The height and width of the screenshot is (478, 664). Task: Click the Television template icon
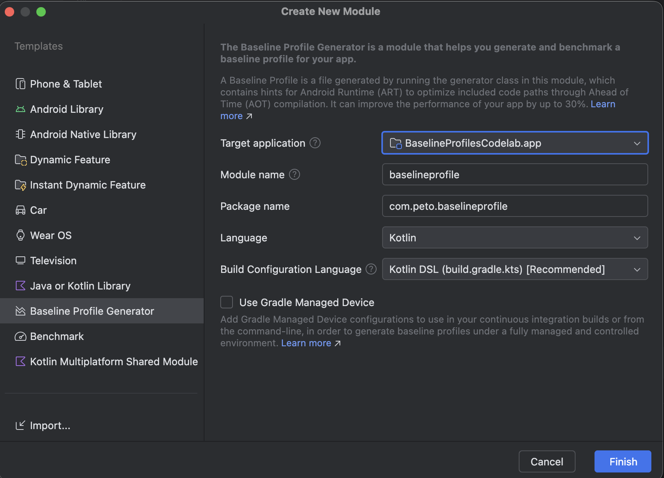pos(21,261)
